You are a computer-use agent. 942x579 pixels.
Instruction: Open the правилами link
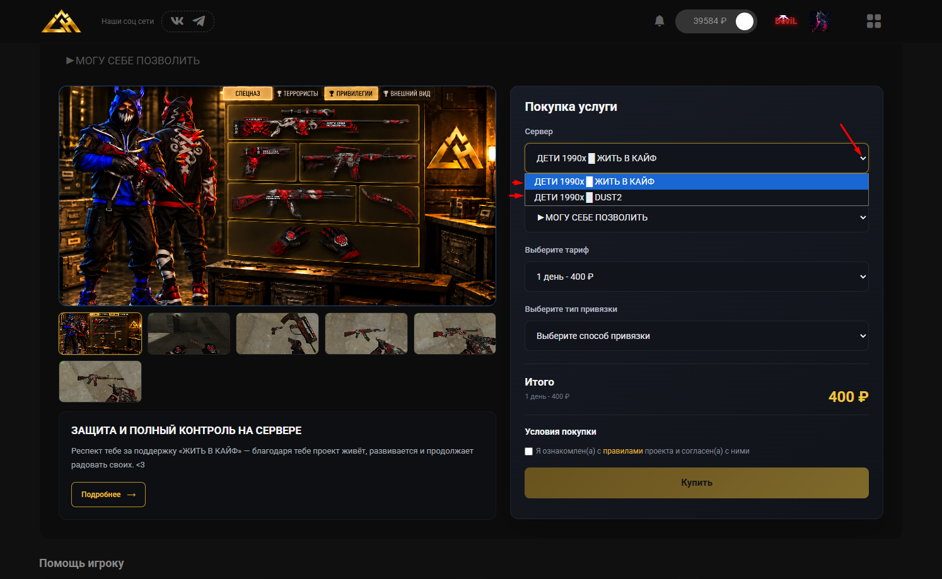click(x=623, y=451)
